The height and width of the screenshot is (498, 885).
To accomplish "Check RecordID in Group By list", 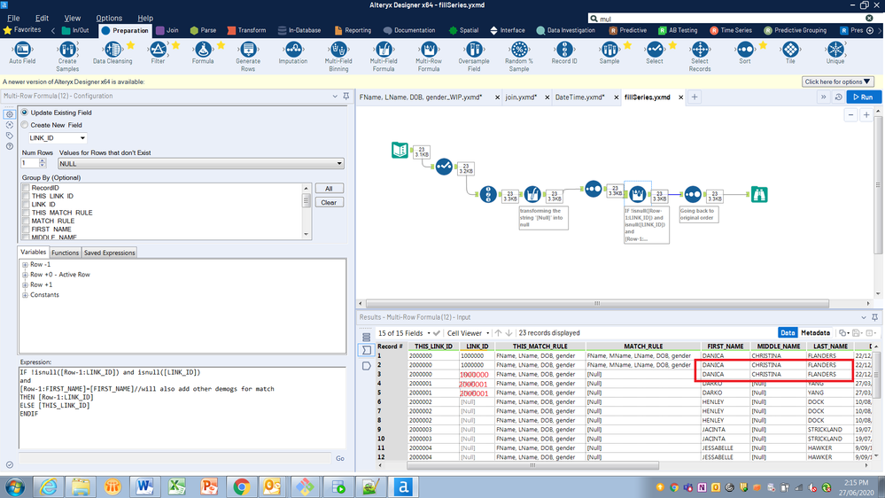I will pos(26,188).
